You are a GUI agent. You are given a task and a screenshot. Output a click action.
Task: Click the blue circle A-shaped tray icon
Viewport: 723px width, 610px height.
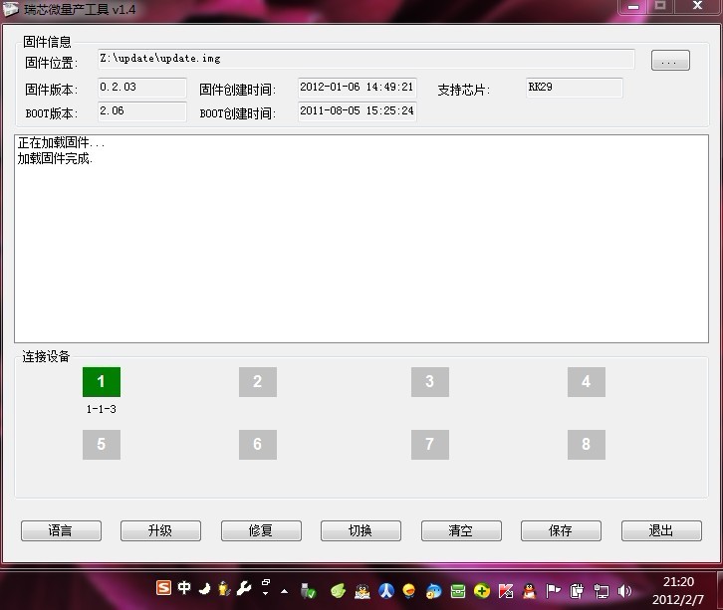(x=386, y=591)
